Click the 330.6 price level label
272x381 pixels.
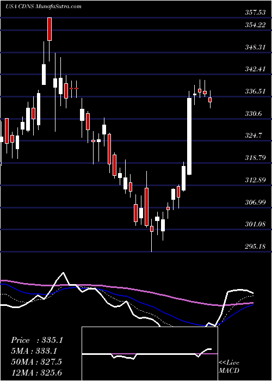click(253, 113)
